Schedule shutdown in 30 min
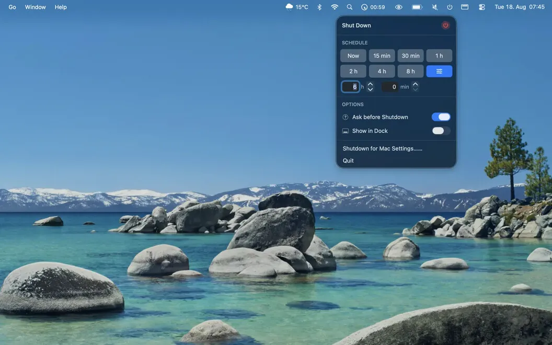552x345 pixels. click(x=410, y=55)
